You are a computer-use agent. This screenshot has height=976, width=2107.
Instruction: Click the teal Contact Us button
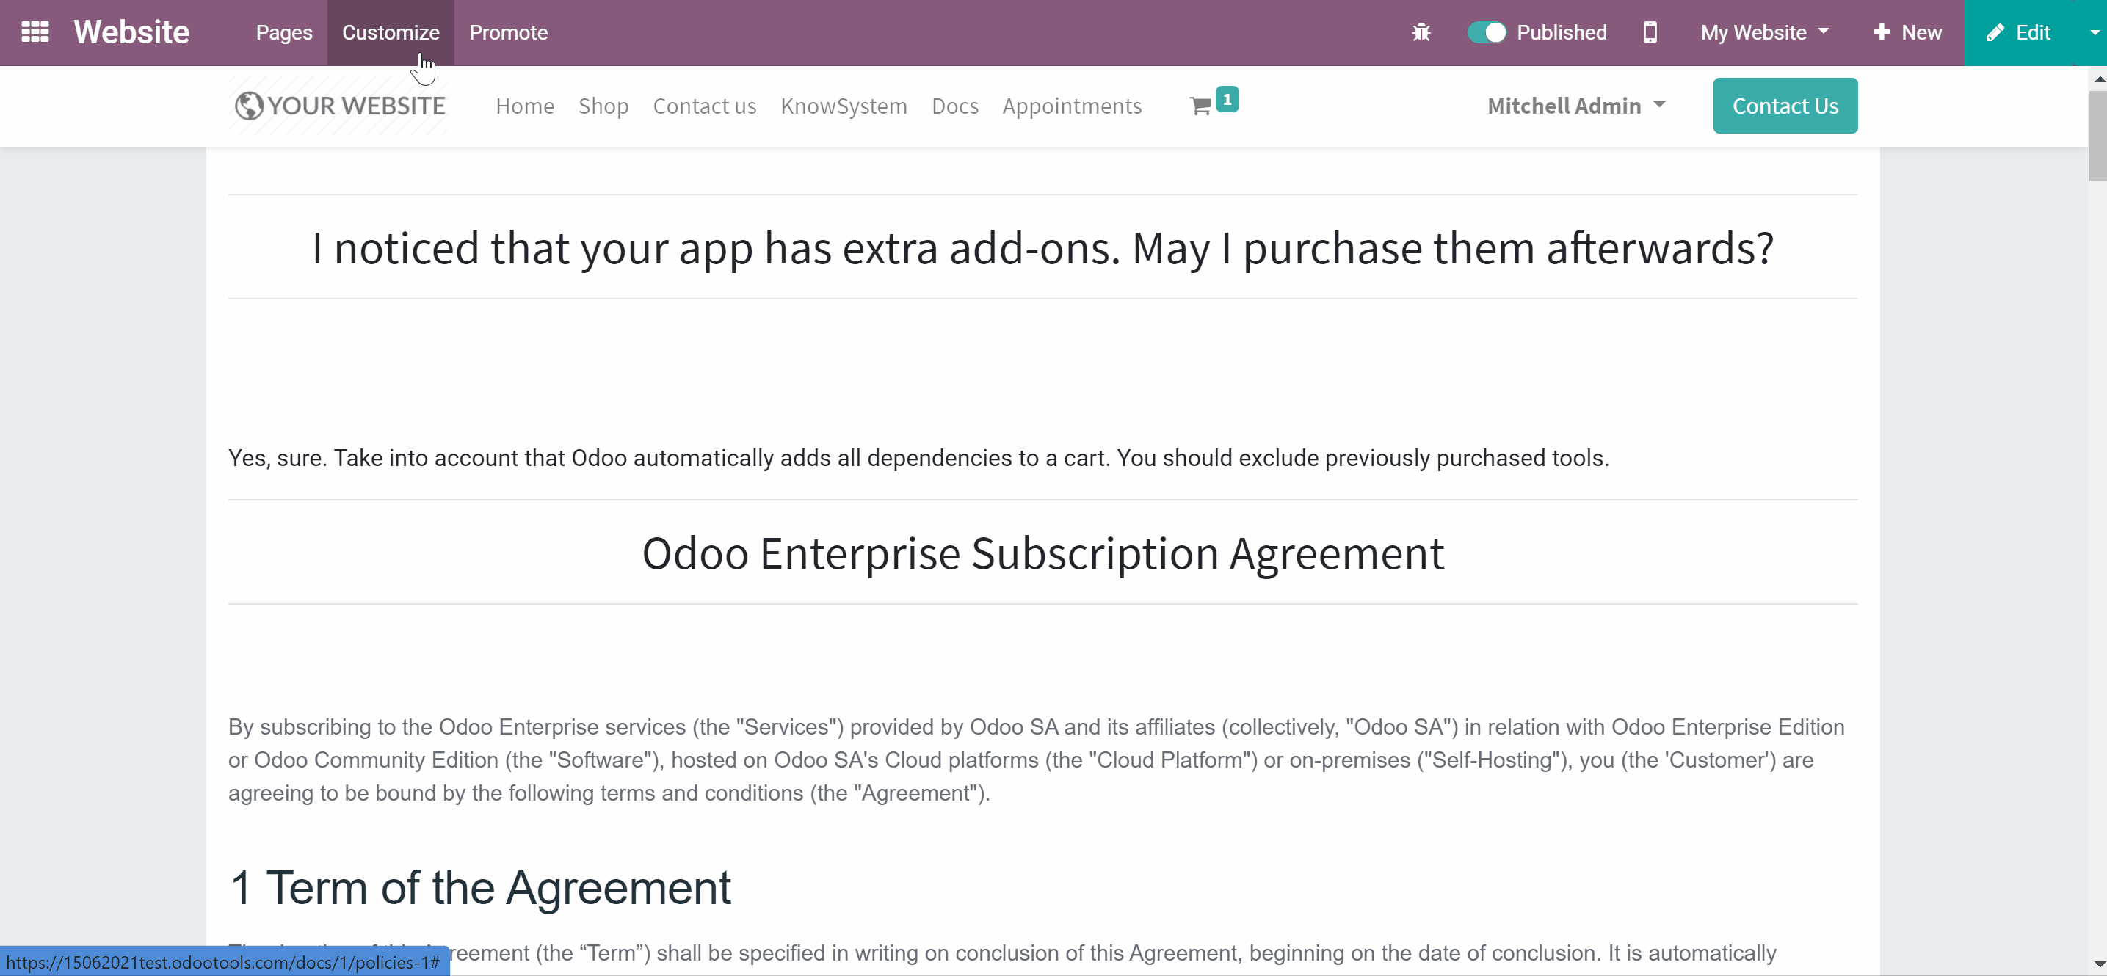coord(1785,106)
